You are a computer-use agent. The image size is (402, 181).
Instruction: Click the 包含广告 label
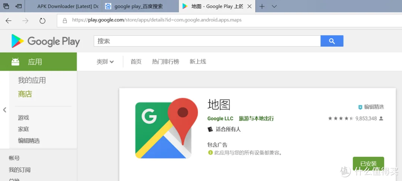217,145
